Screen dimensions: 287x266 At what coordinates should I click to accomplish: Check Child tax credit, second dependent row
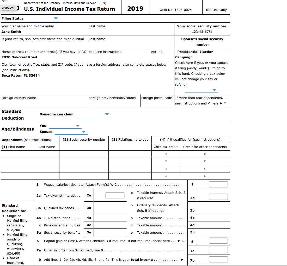point(165,161)
